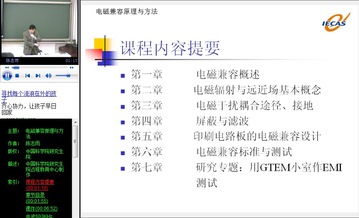
Task: Click the info panel scrollbar thumb
Action: coord(75,141)
